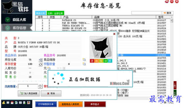Click the table vertical scrollbar up arrow

click(x=172, y=17)
